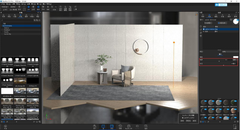Toggle visibility of the Sphere light row
240x130 pixels.
(x=204, y=29)
